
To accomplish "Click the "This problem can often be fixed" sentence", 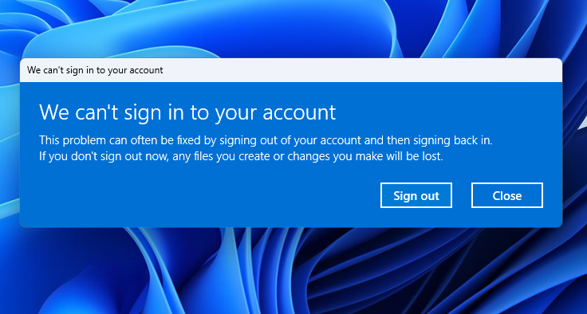I will pyautogui.click(x=266, y=141).
